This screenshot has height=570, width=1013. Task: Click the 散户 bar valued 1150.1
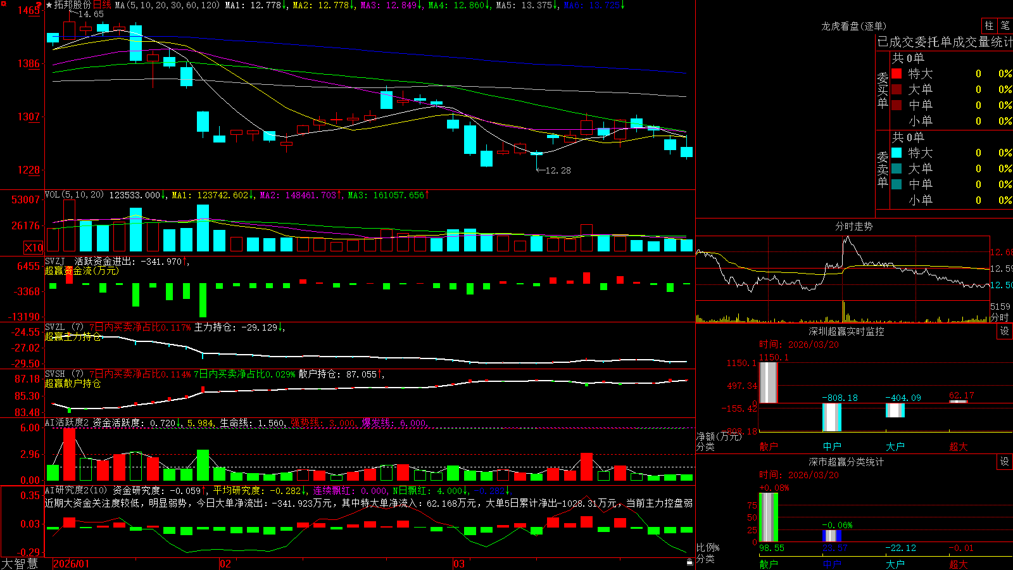click(768, 383)
